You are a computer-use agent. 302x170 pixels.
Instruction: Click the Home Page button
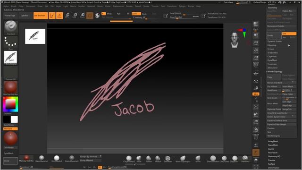10,16
